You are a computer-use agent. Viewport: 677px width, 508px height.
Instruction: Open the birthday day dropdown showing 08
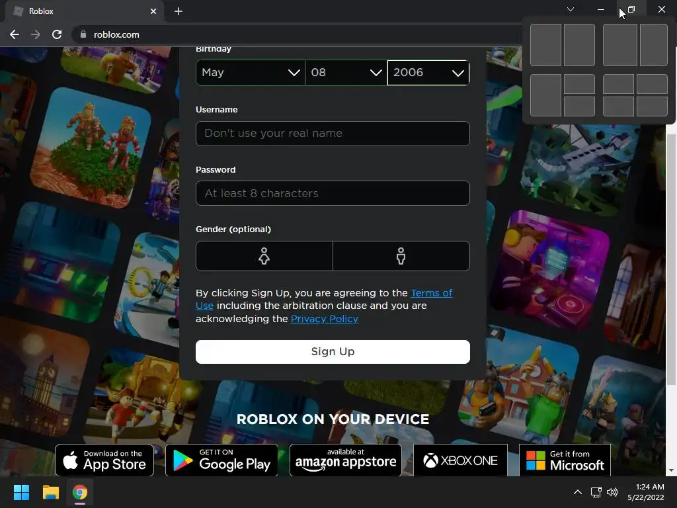(x=346, y=73)
